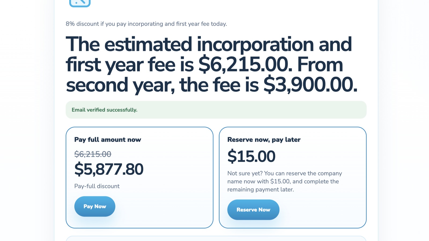
Task: Click the 'Email verified successfully' banner
Action: (216, 110)
